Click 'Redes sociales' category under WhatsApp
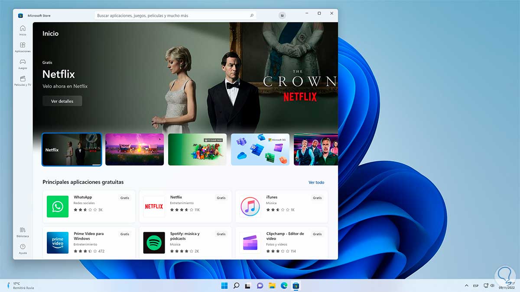The height and width of the screenshot is (292, 520). (x=84, y=203)
